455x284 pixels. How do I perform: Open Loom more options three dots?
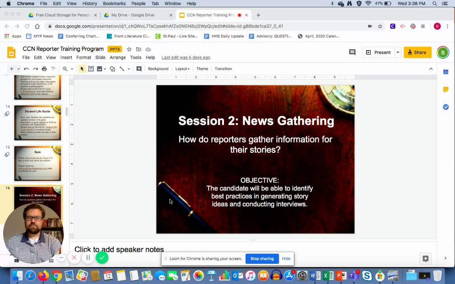point(61,257)
